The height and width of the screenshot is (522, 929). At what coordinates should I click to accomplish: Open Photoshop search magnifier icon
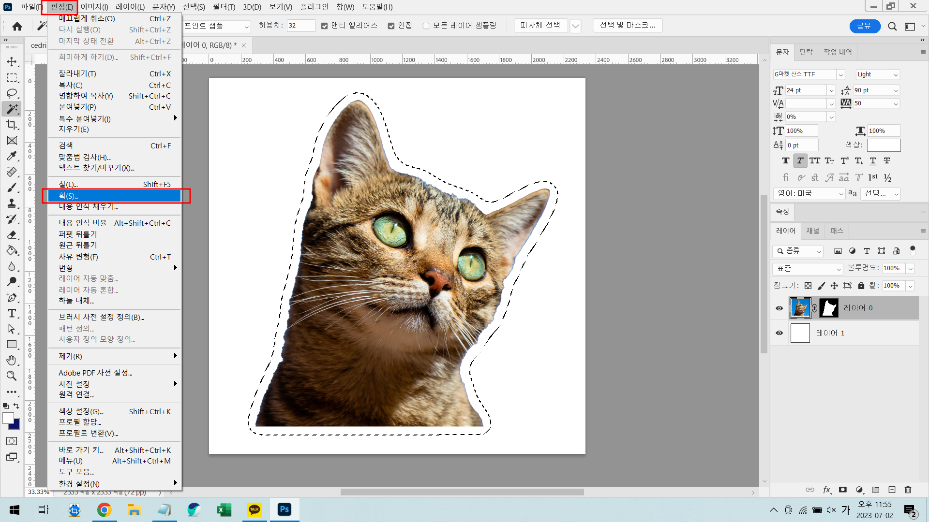click(892, 26)
